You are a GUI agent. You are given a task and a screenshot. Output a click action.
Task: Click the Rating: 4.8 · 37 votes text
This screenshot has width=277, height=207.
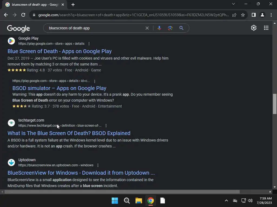(x=44, y=70)
